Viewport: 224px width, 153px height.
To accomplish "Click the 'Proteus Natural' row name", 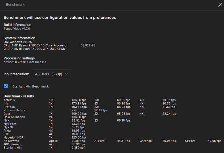I will click(15, 110).
